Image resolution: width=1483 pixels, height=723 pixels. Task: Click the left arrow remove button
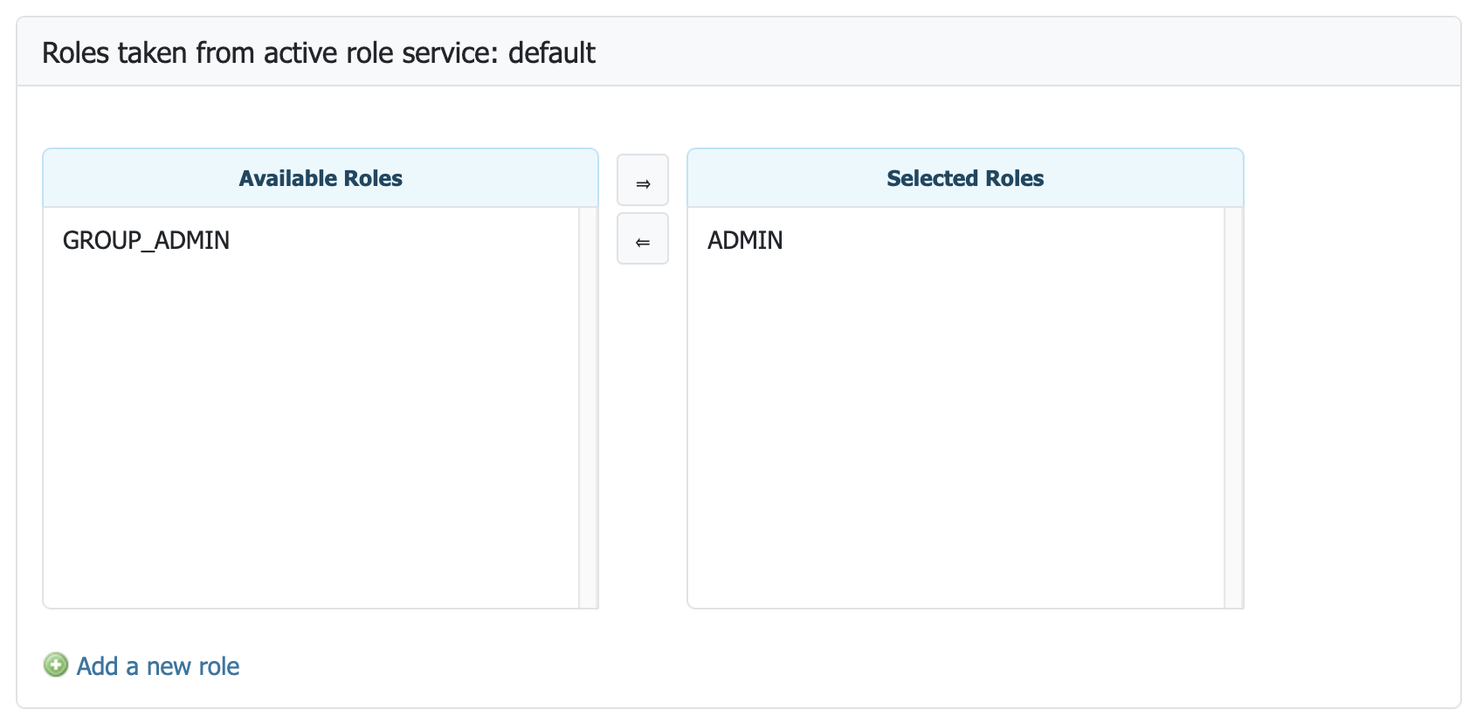(x=643, y=239)
